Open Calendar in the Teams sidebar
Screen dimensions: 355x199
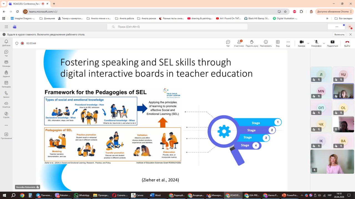tap(6, 84)
